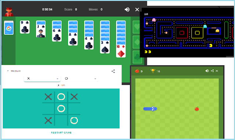Viewport: 235px width, 140px height.
Task: Click the hearts foundation slot
Action: pyautogui.click(x=137, y=27)
